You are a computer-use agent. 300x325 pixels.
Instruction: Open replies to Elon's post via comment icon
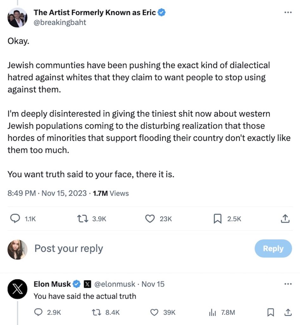[38, 312]
